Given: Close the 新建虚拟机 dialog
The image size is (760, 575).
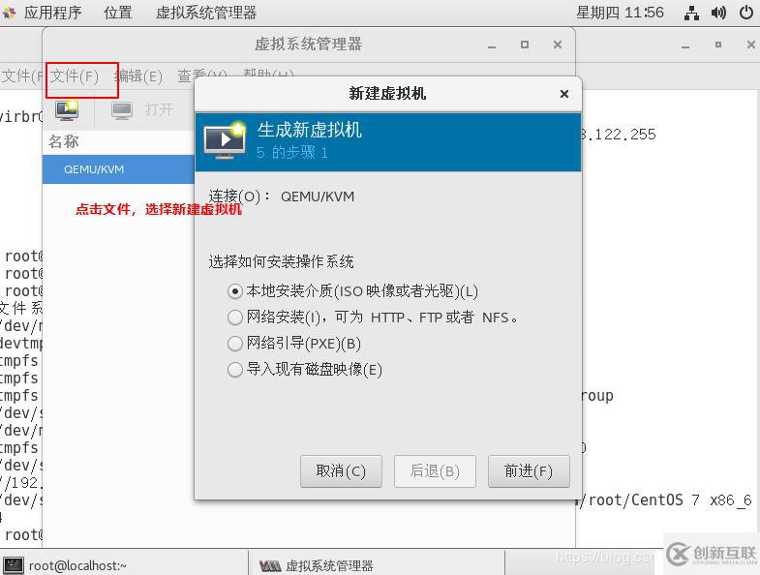Looking at the screenshot, I should coord(564,94).
